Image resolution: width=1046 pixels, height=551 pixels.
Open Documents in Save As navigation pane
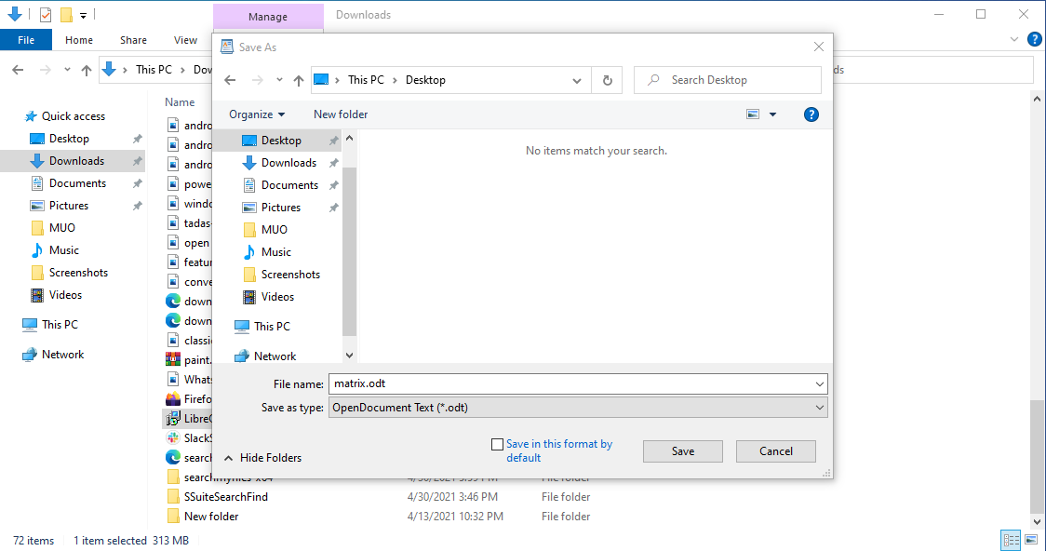pos(289,185)
